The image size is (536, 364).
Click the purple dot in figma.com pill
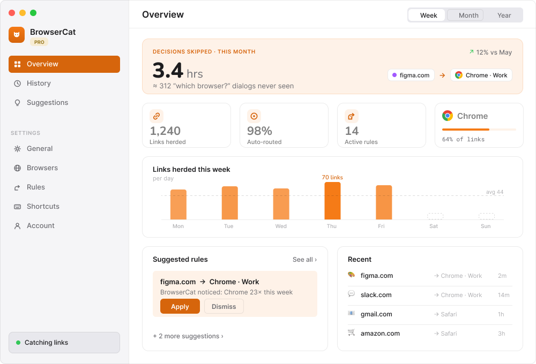tap(394, 75)
